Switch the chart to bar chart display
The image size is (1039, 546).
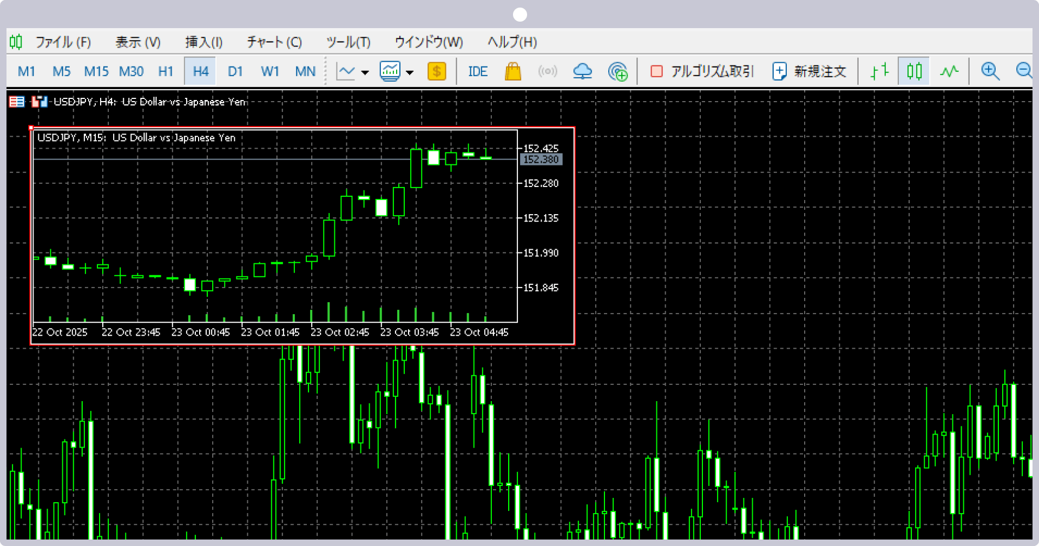879,71
